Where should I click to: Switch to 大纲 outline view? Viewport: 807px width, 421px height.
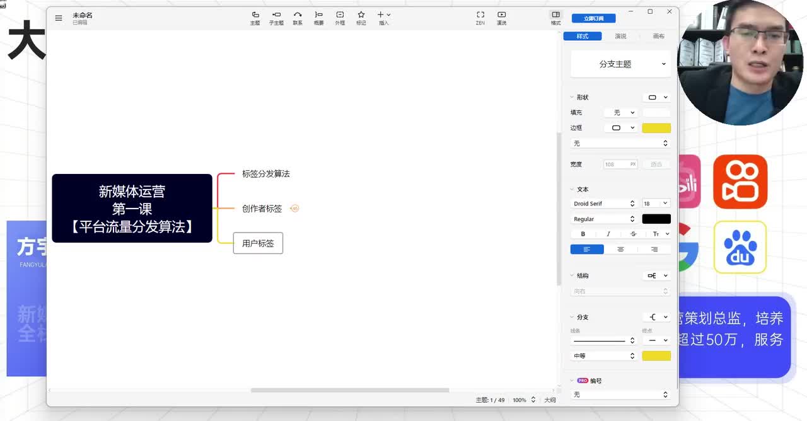550,400
